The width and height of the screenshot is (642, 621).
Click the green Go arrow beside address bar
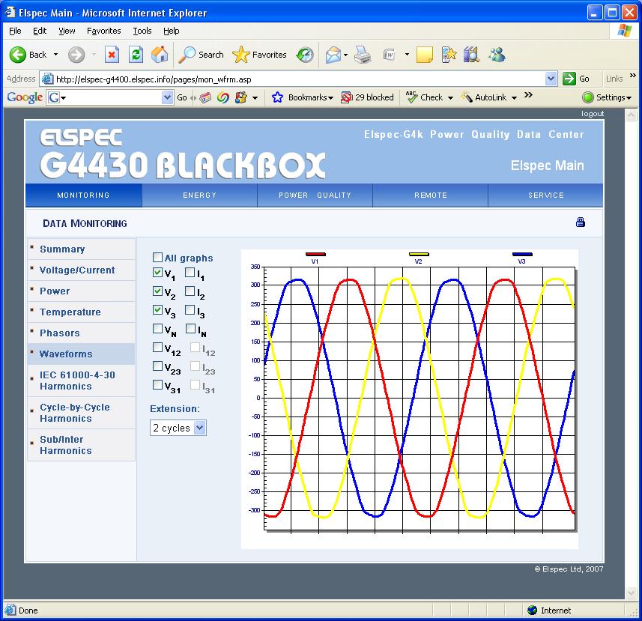569,79
